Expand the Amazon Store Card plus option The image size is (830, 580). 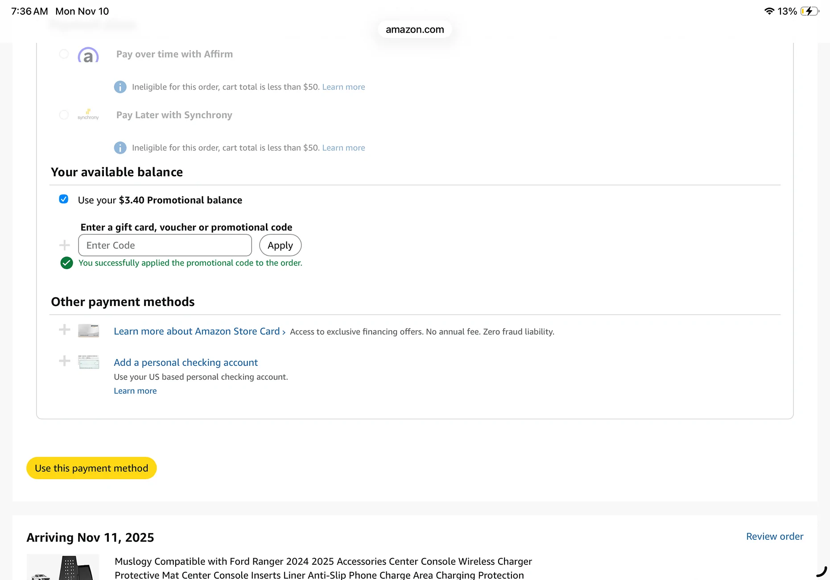coord(65,330)
